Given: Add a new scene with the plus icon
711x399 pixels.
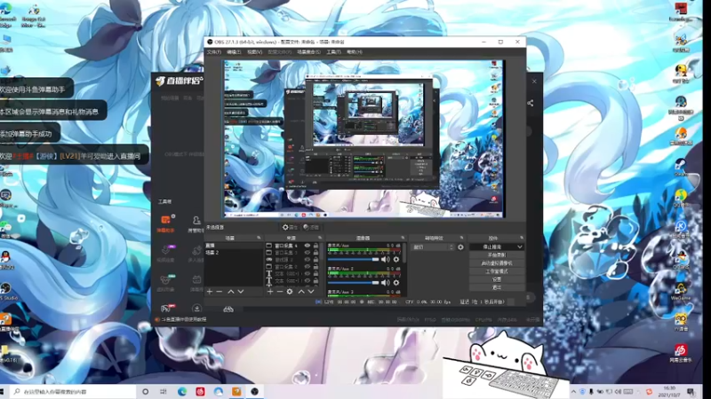Looking at the screenshot, I should pyautogui.click(x=210, y=292).
